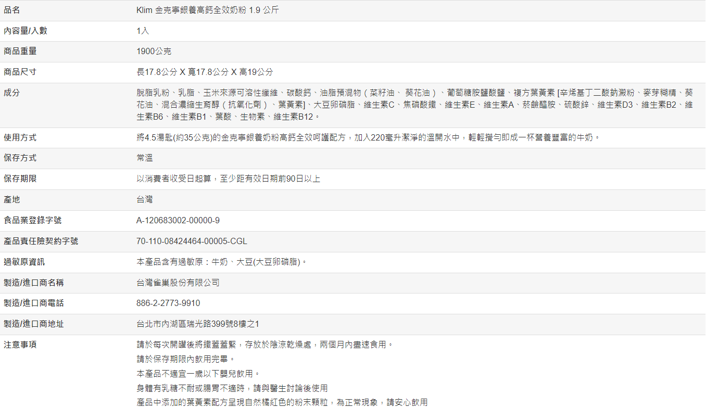Screen dimensions: 706x408
Task: Select the 1入 quantity value
Action: click(x=143, y=31)
